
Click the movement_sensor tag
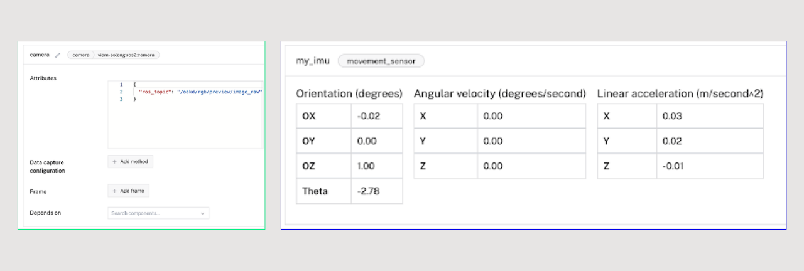381,61
